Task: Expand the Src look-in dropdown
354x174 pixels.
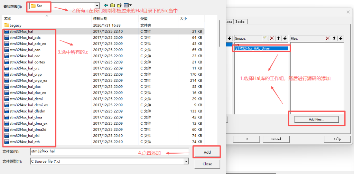Action: [x=97, y=6]
